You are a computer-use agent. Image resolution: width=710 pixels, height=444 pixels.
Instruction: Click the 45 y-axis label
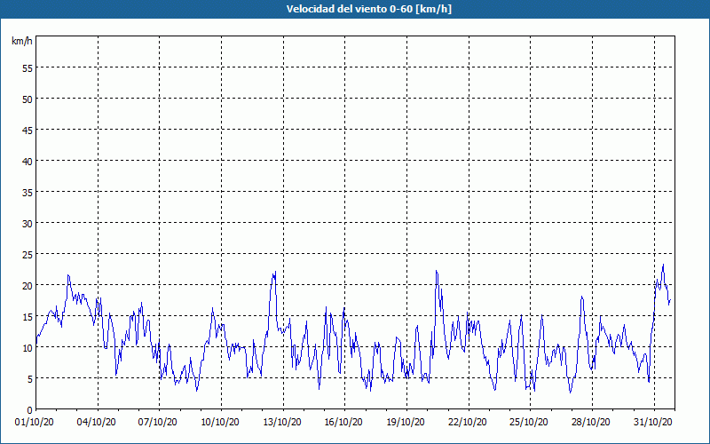[x=28, y=130]
